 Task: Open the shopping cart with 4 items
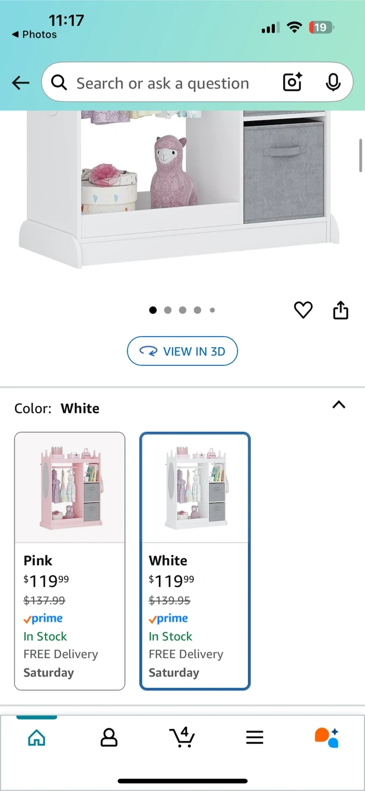coord(182,737)
